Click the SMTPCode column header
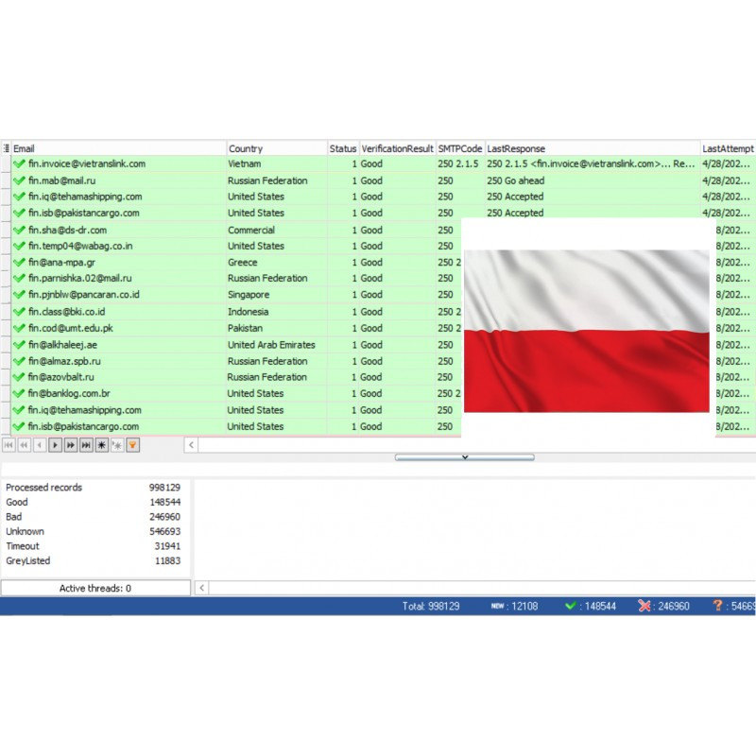 point(459,148)
